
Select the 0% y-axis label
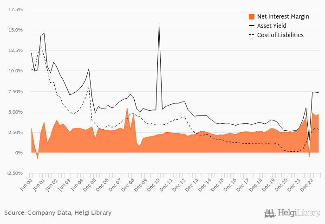click(20, 153)
